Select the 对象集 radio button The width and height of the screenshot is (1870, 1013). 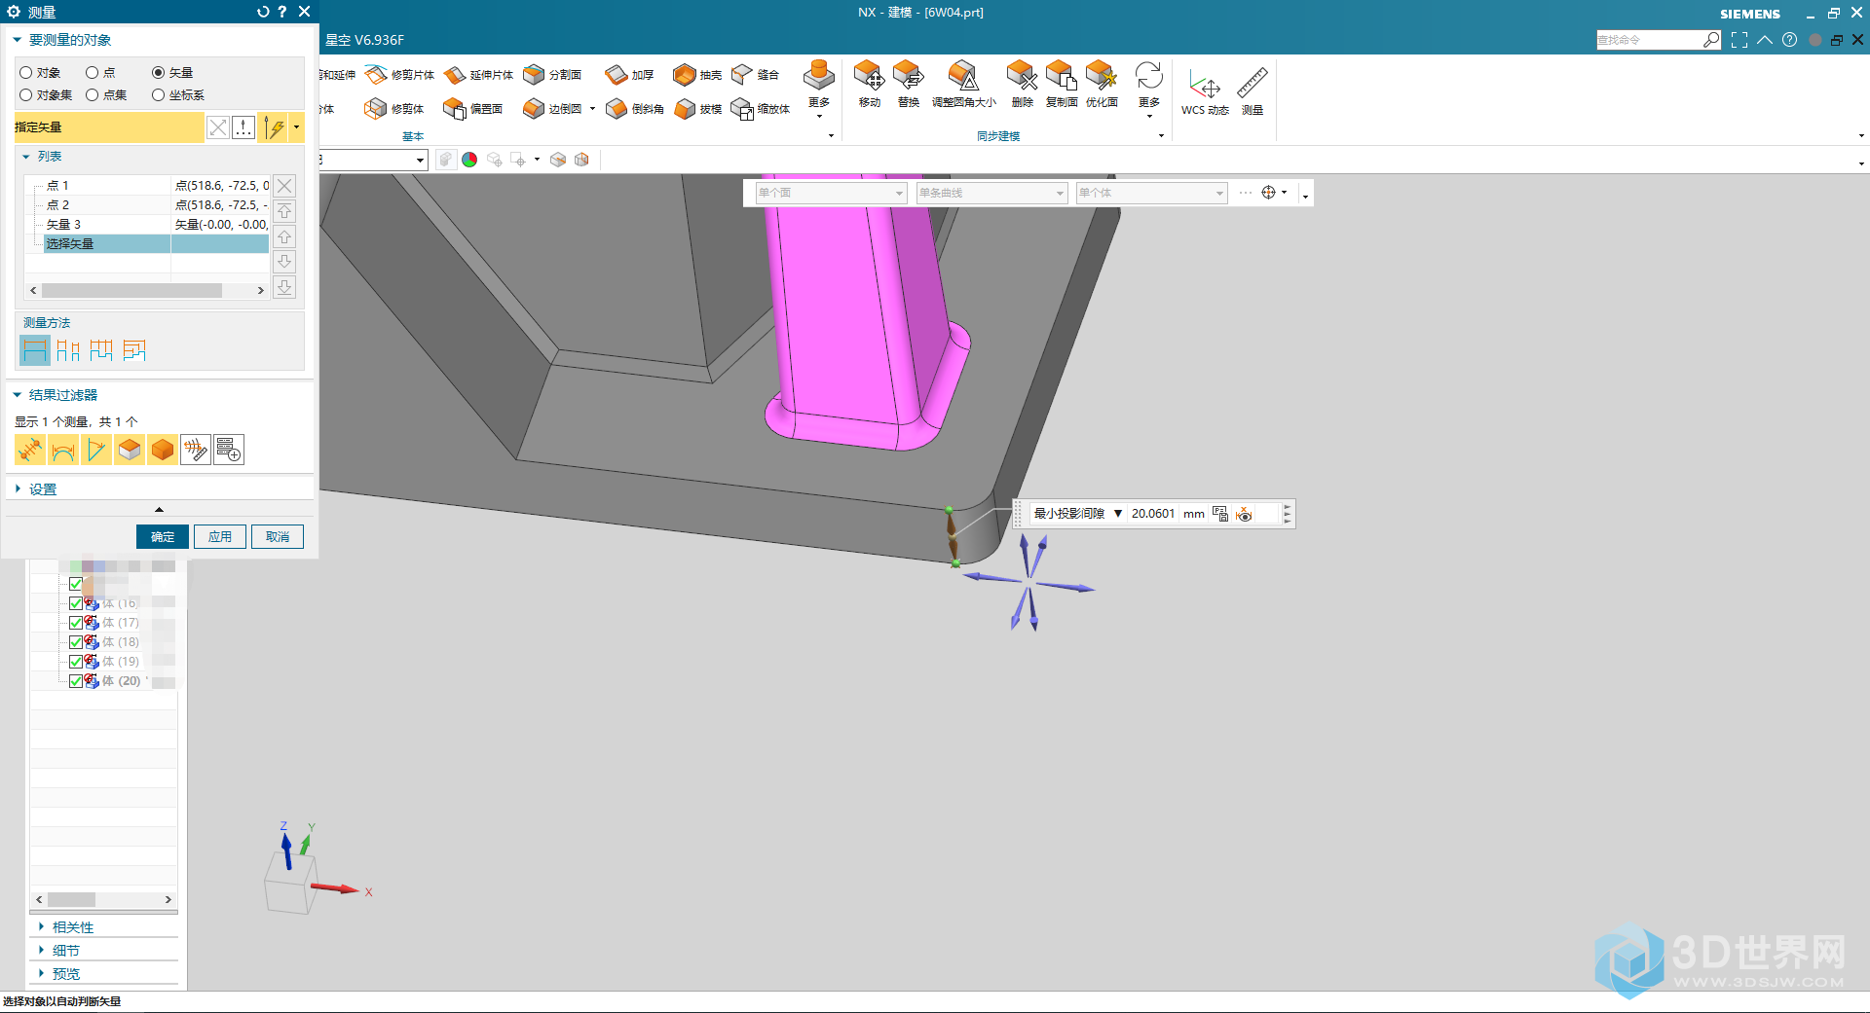tap(26, 95)
